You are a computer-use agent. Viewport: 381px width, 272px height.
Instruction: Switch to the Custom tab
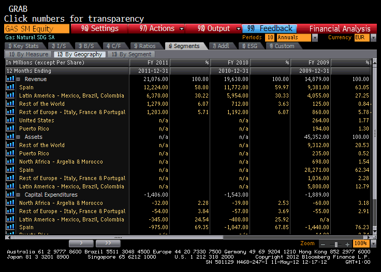coord(283,46)
